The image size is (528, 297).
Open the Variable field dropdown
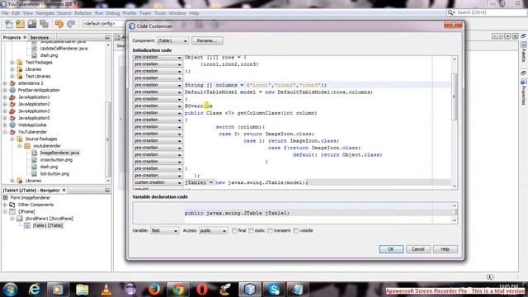164,231
